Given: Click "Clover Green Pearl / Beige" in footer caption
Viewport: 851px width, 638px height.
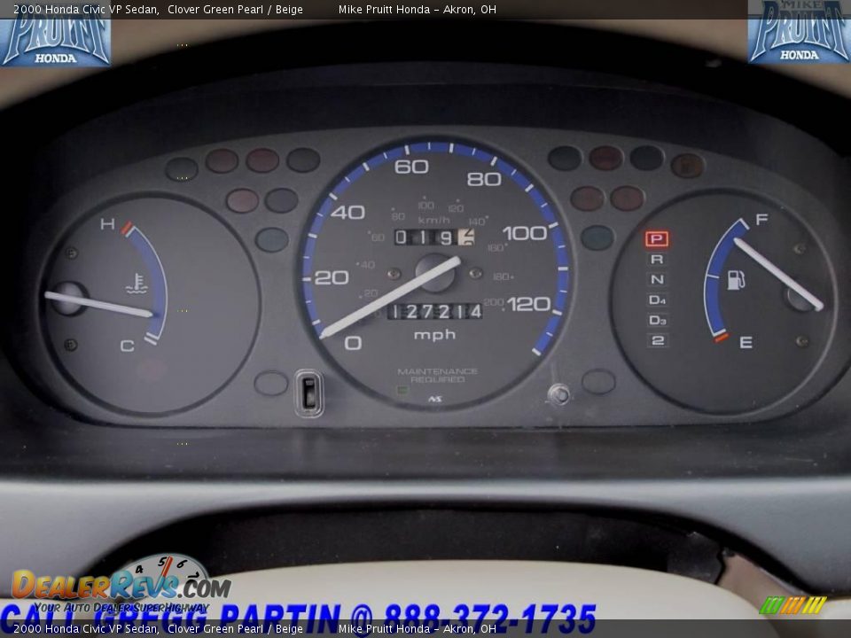Looking at the screenshot, I should pyautogui.click(x=235, y=629).
